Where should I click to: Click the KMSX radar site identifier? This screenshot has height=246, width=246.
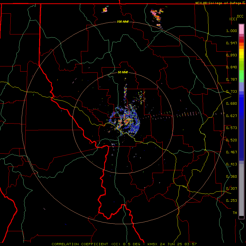[x=153, y=244]
